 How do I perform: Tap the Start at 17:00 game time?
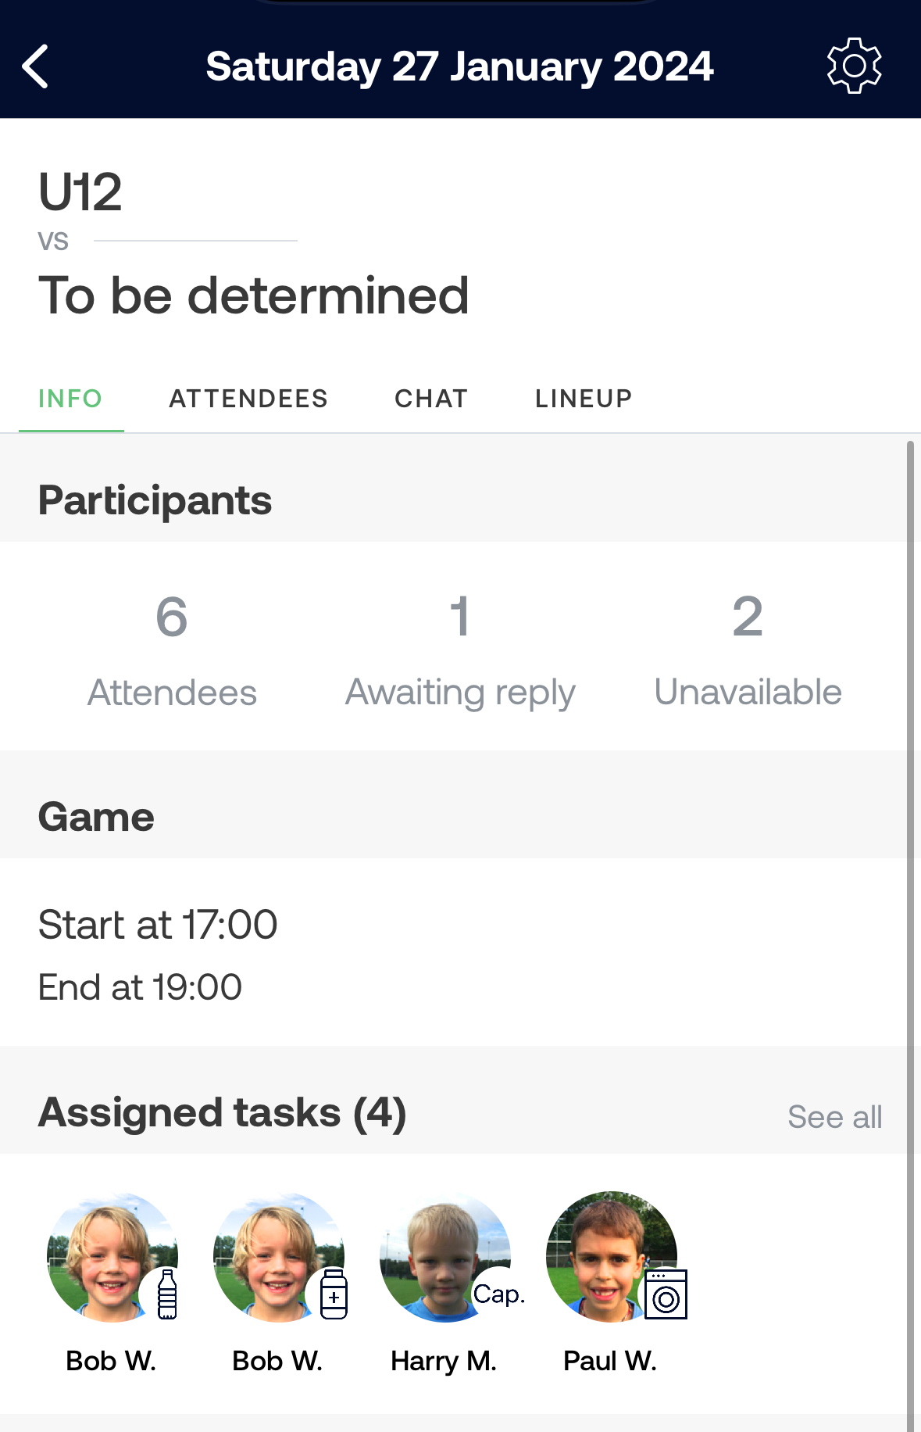tap(158, 925)
